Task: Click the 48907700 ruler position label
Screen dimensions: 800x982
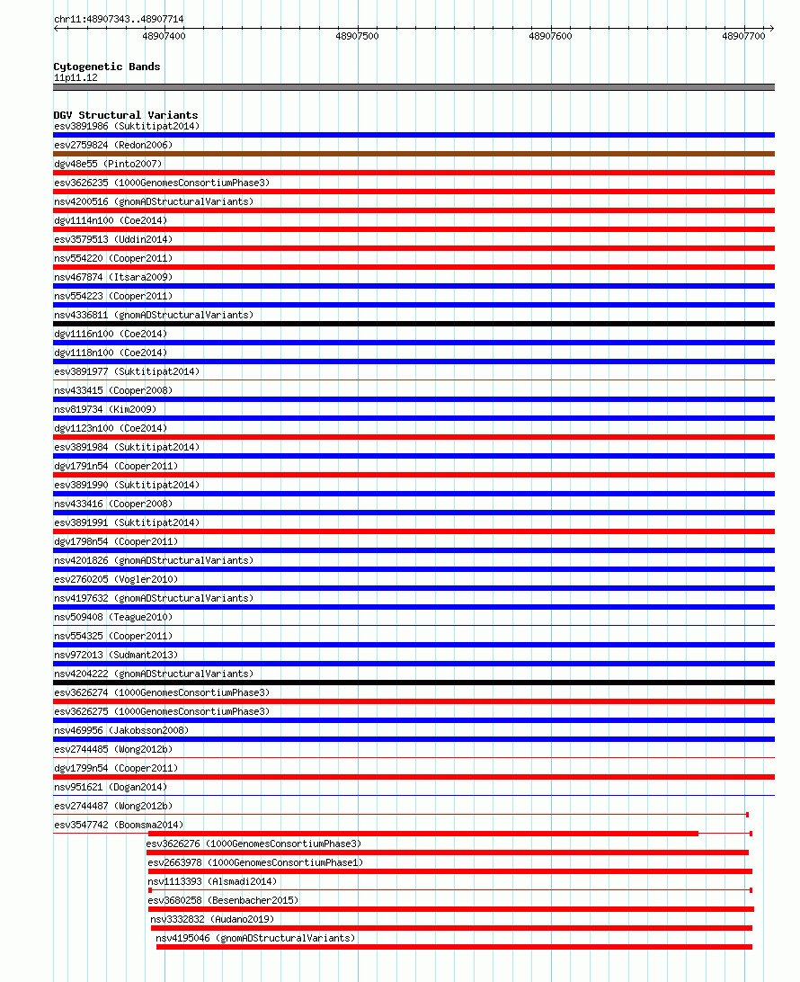Action: [x=743, y=36]
